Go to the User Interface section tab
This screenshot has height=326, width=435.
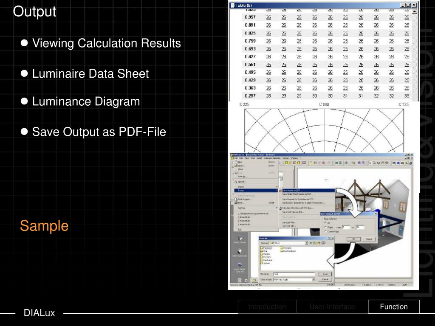coord(332,306)
